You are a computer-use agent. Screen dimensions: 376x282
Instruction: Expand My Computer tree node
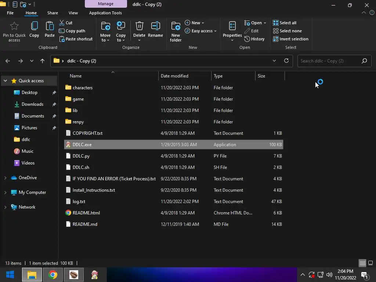5,192
